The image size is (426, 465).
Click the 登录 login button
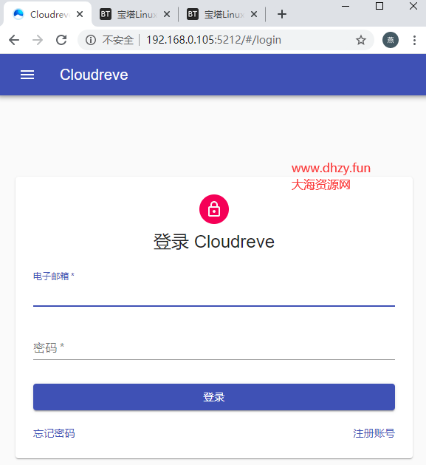coord(214,397)
